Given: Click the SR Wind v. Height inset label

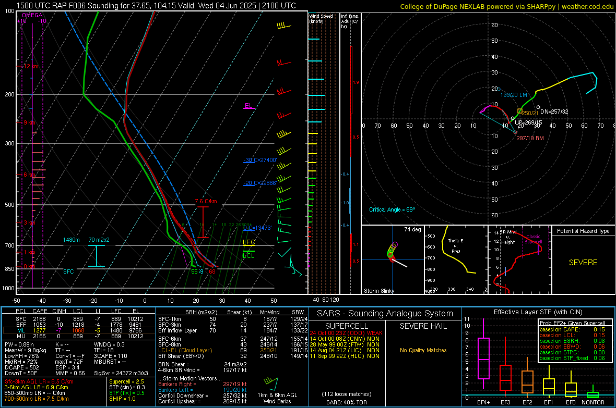Looking at the screenshot, I should (508, 237).
